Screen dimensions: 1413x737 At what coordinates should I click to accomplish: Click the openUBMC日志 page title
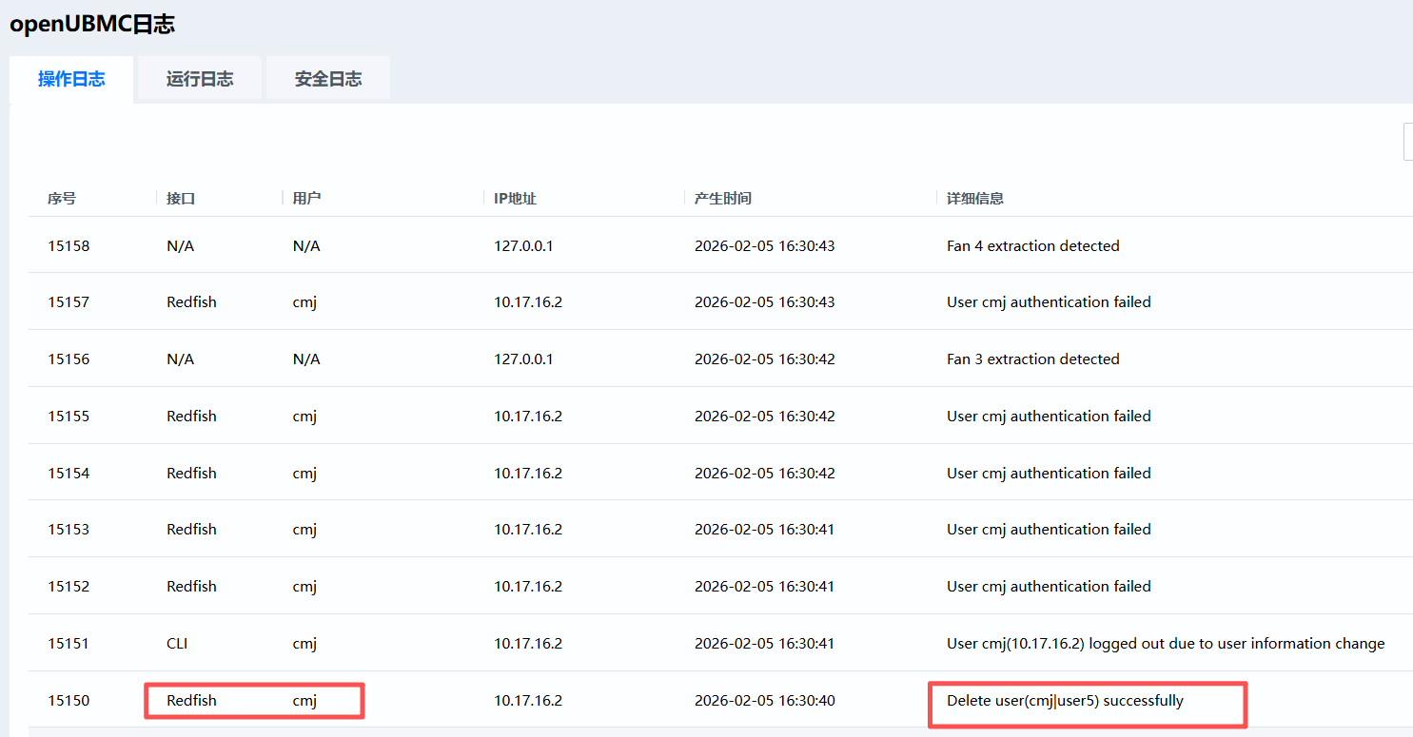[92, 25]
